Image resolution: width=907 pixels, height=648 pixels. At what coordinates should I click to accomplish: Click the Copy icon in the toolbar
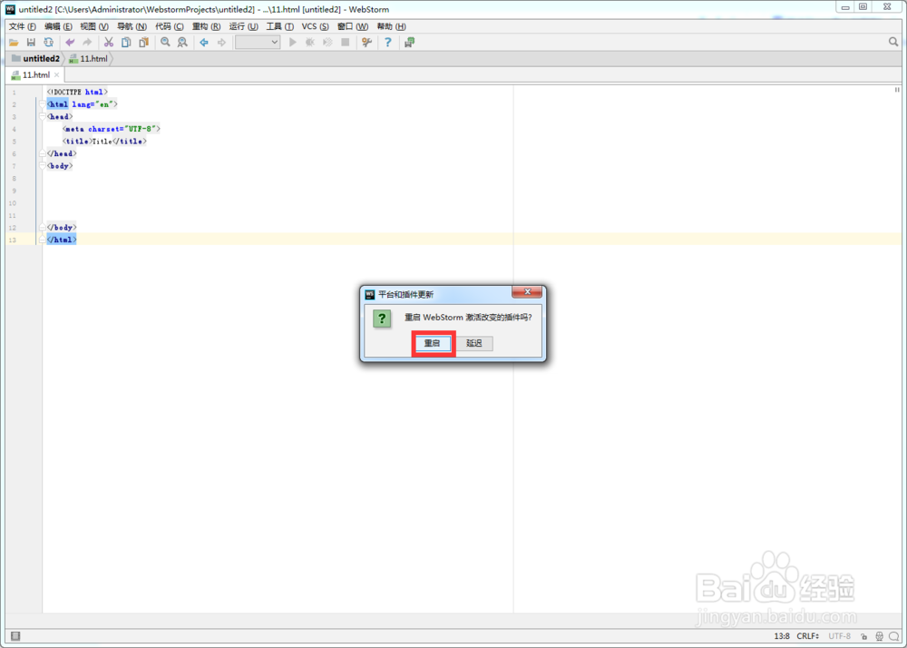[124, 42]
